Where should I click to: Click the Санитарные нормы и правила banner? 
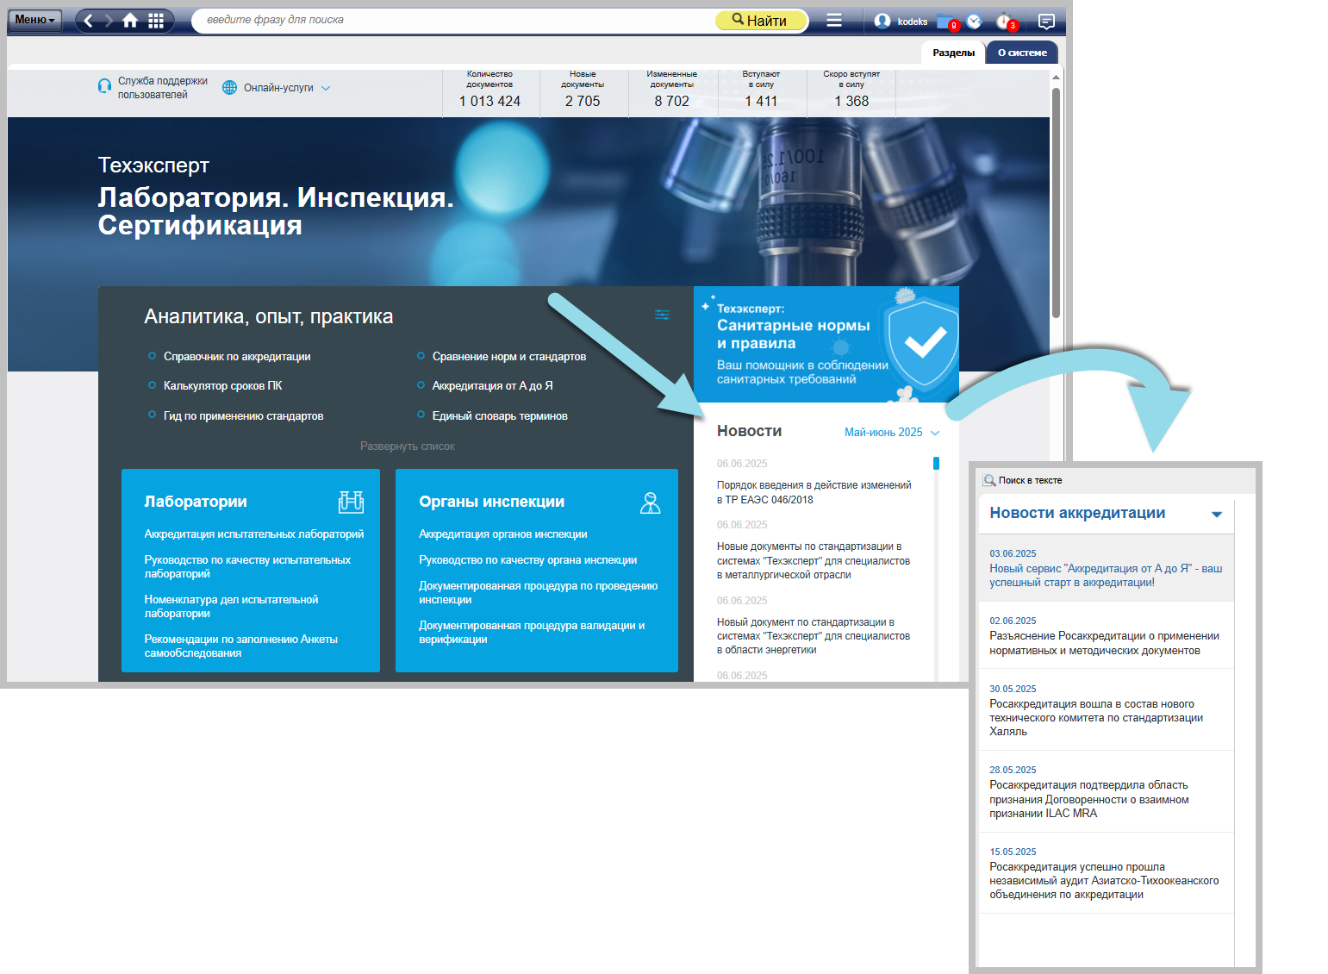[826, 345]
